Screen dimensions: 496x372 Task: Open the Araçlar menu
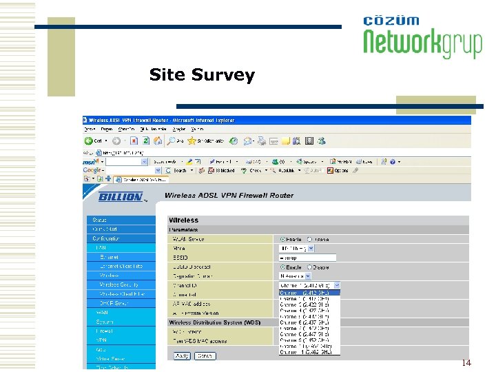tap(179, 129)
